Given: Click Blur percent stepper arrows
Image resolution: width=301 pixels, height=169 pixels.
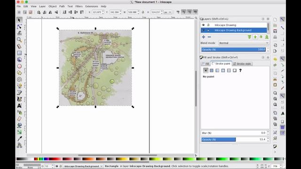Looking at the screenshot, I should pyautogui.click(x=268, y=133).
